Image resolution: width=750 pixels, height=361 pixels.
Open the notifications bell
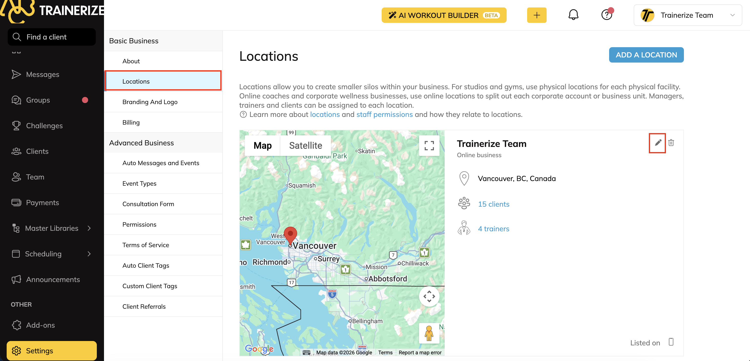point(573,15)
